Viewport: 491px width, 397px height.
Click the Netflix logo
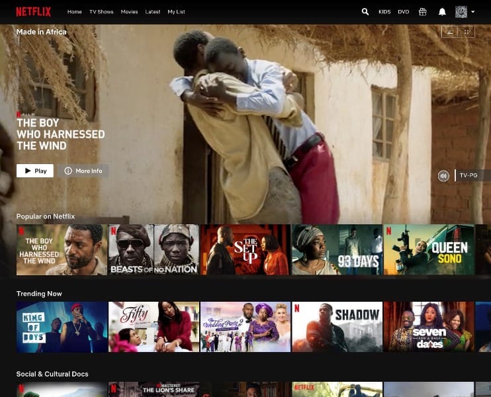(33, 12)
